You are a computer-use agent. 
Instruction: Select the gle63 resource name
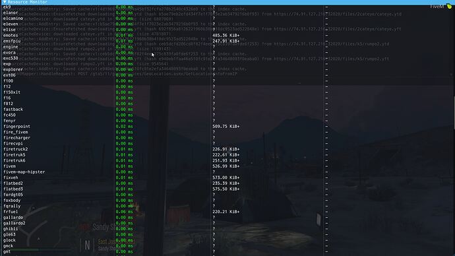coord(9,234)
